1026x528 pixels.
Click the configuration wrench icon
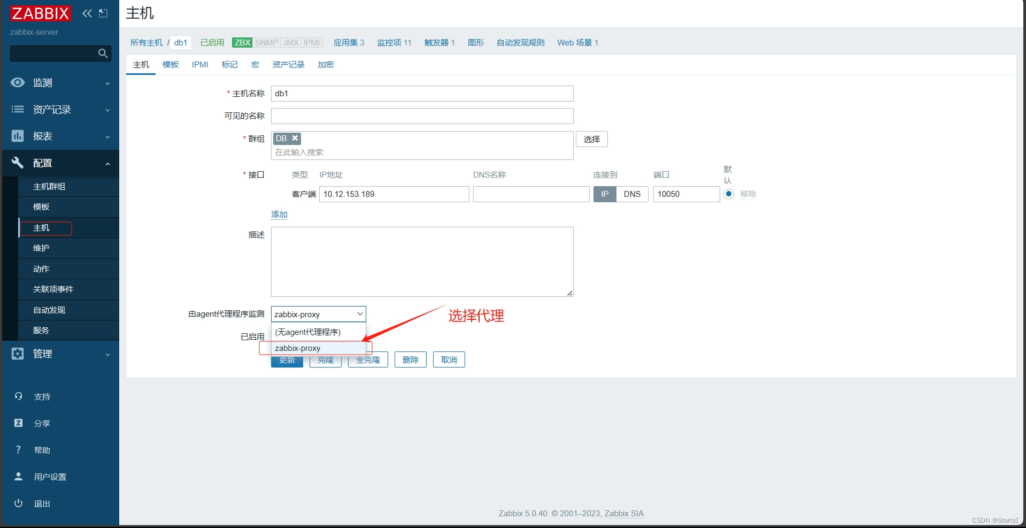point(18,163)
